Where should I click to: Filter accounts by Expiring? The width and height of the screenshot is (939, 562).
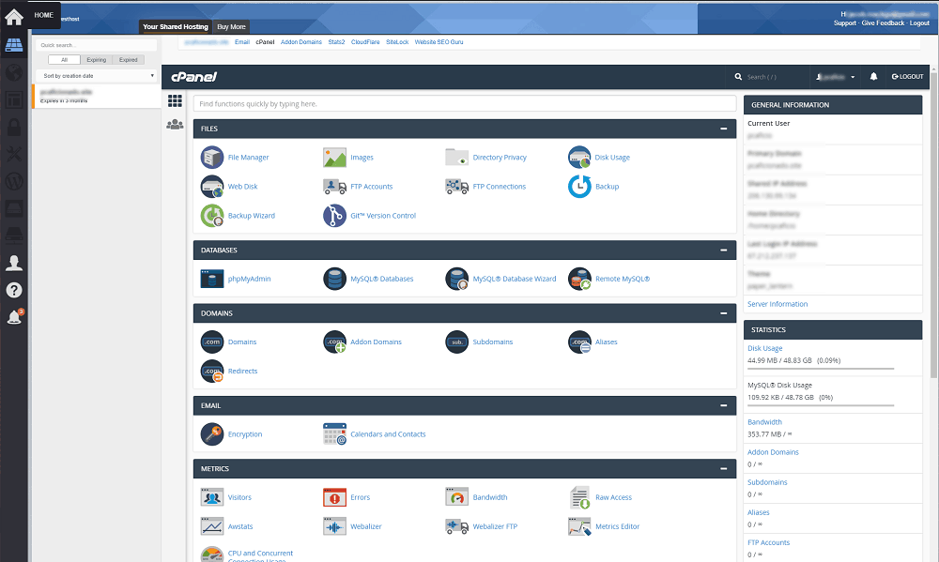point(97,60)
